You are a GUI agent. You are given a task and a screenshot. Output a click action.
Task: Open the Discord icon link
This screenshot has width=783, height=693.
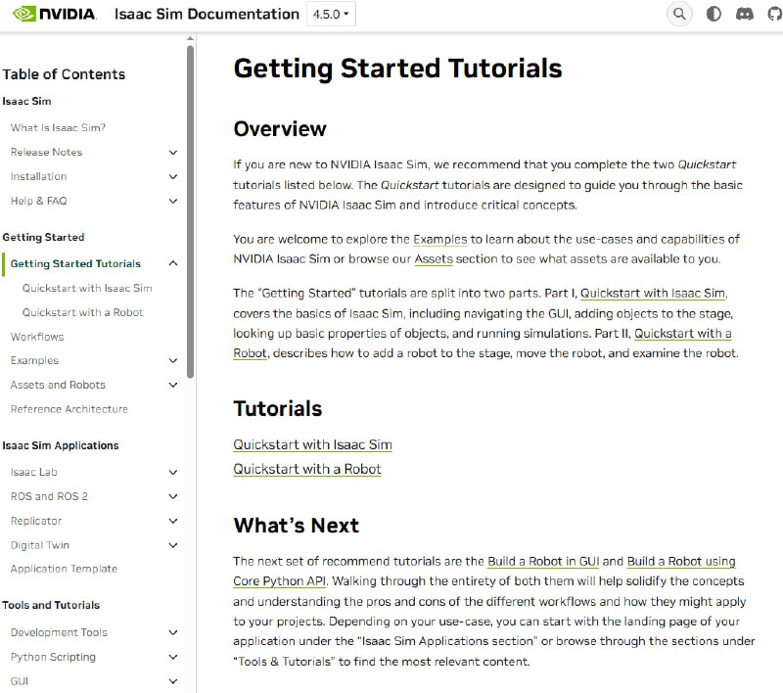[x=744, y=14]
